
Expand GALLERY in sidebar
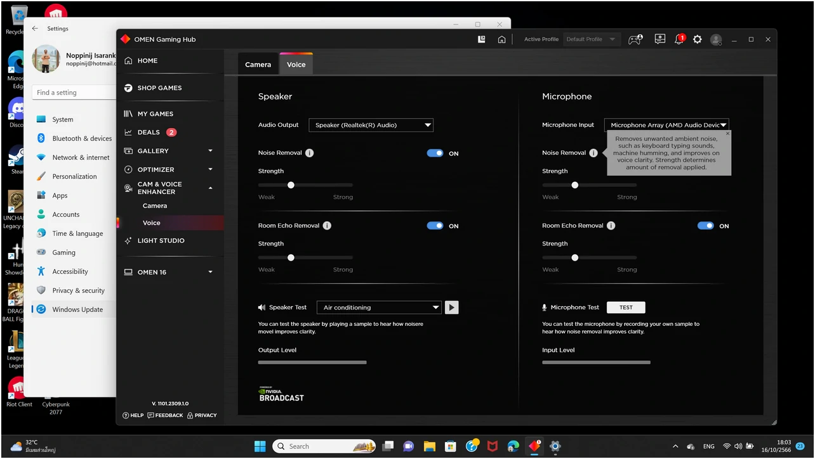(210, 151)
